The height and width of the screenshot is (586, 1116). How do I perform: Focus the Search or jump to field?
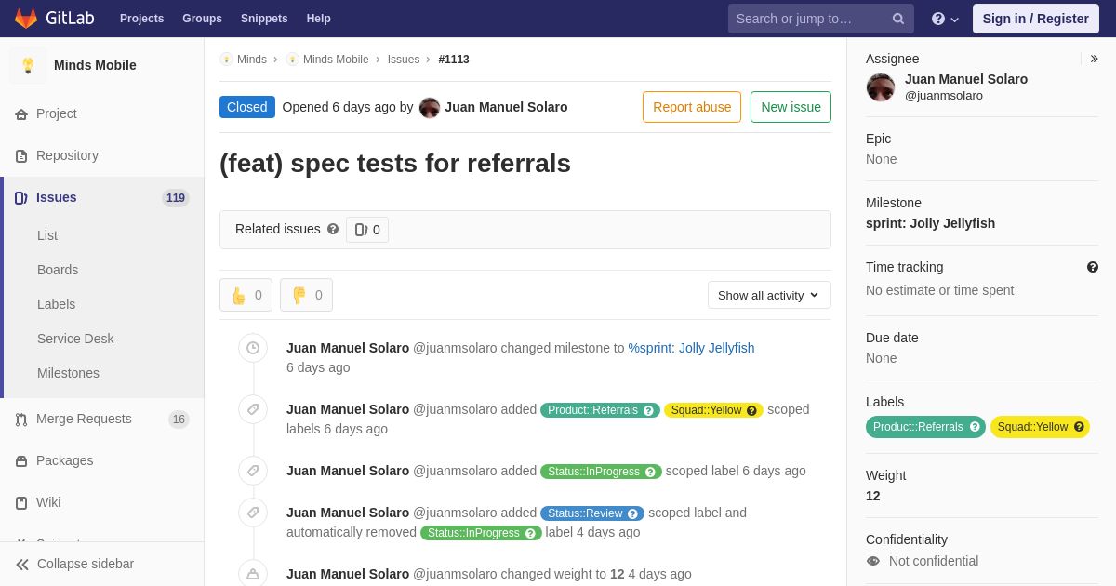click(x=811, y=19)
